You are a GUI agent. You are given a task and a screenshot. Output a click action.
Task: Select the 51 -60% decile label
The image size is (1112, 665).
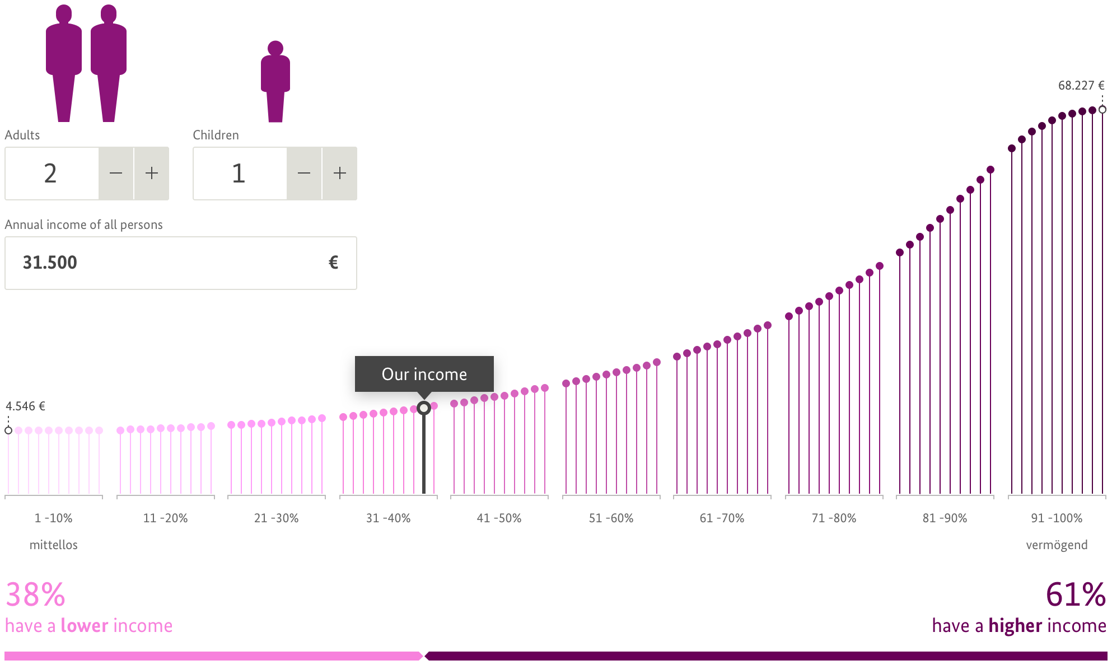tap(611, 518)
